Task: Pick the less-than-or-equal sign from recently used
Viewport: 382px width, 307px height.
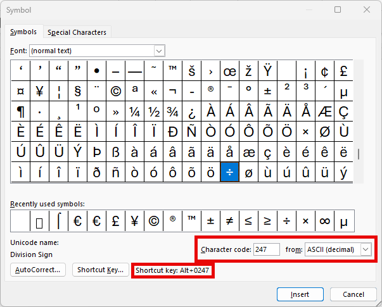Action: point(248,221)
